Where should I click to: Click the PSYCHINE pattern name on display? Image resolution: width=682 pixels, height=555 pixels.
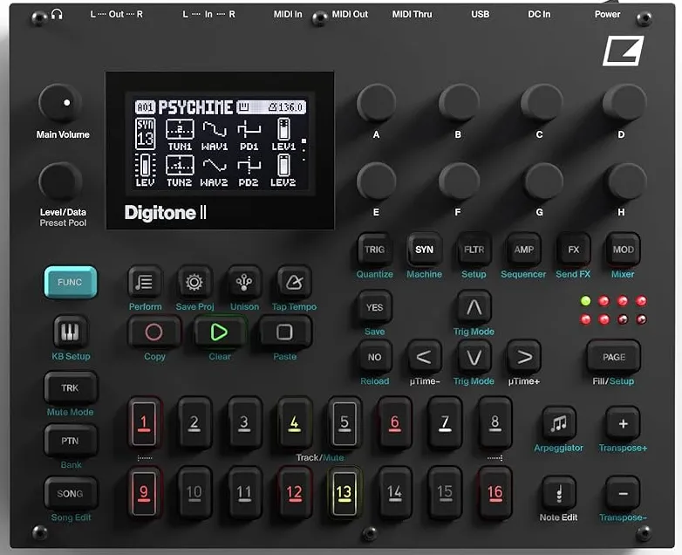point(195,107)
